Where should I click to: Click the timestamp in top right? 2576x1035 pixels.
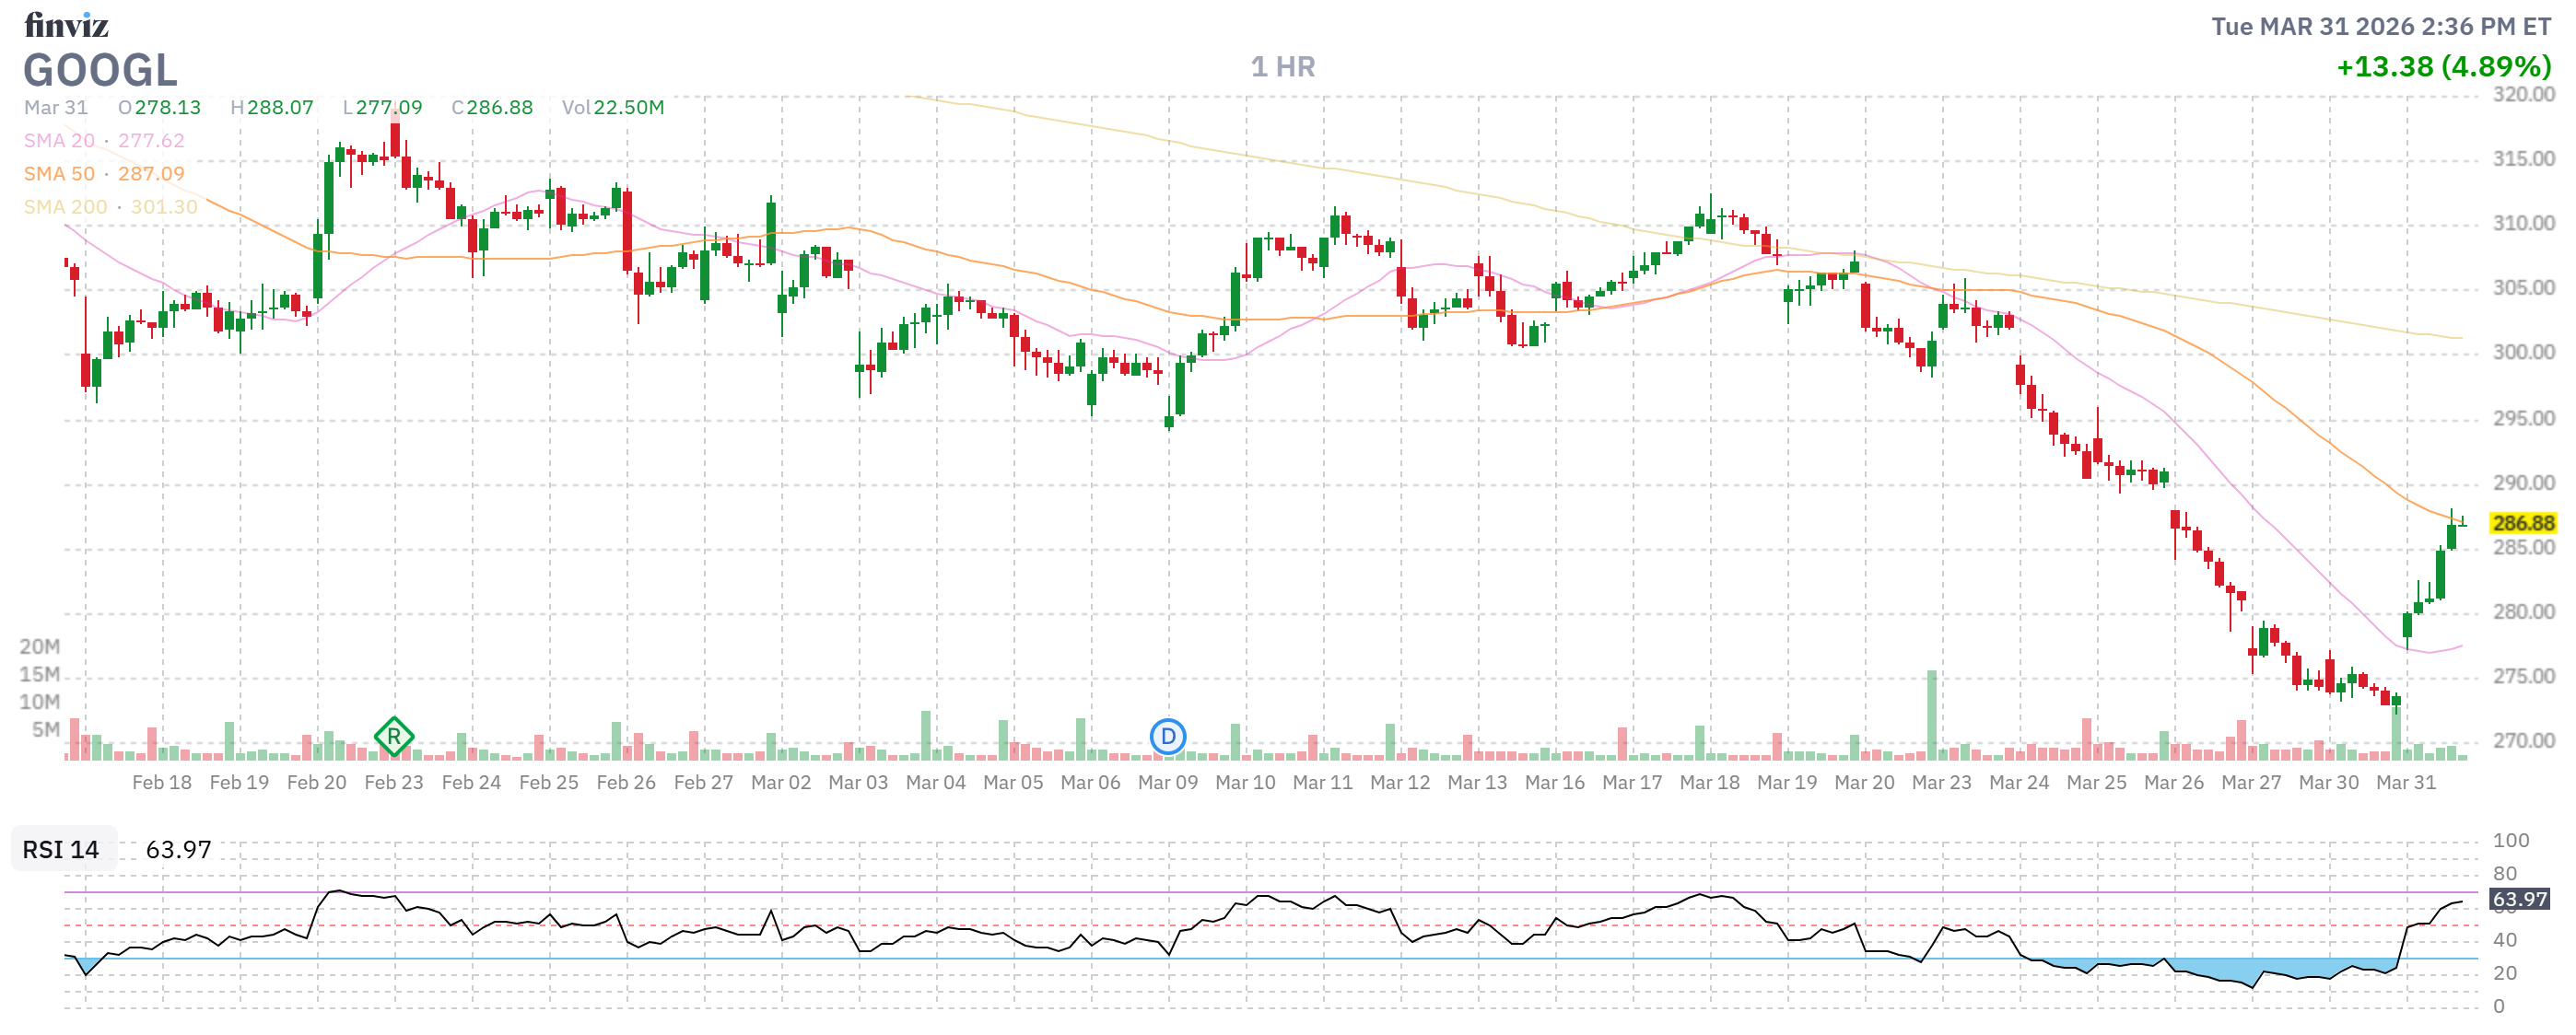(x=2380, y=27)
